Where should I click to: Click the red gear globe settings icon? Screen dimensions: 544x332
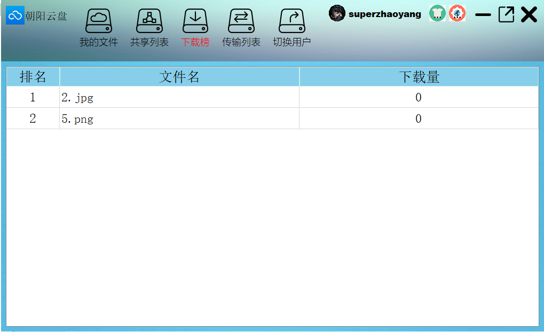(x=457, y=13)
